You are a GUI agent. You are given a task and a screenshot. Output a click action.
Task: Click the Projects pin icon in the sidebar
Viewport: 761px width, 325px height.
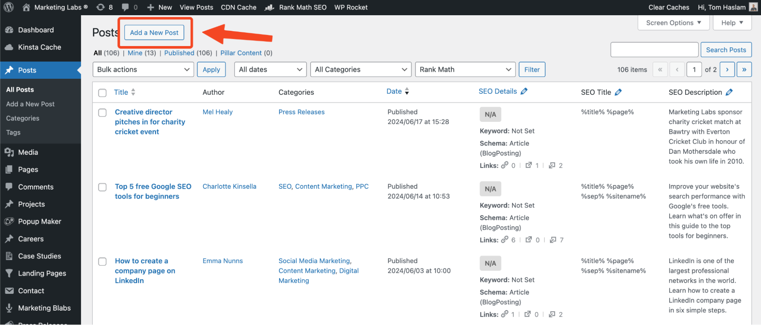[x=9, y=204]
